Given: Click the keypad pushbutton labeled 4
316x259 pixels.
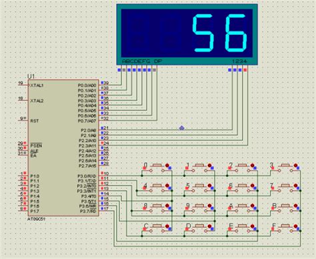Looking at the screenshot, I should (157, 186).
